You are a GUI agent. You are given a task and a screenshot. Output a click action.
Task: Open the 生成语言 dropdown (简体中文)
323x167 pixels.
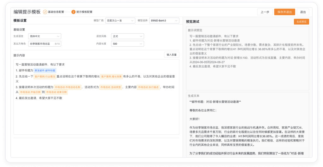[x=44, y=36]
